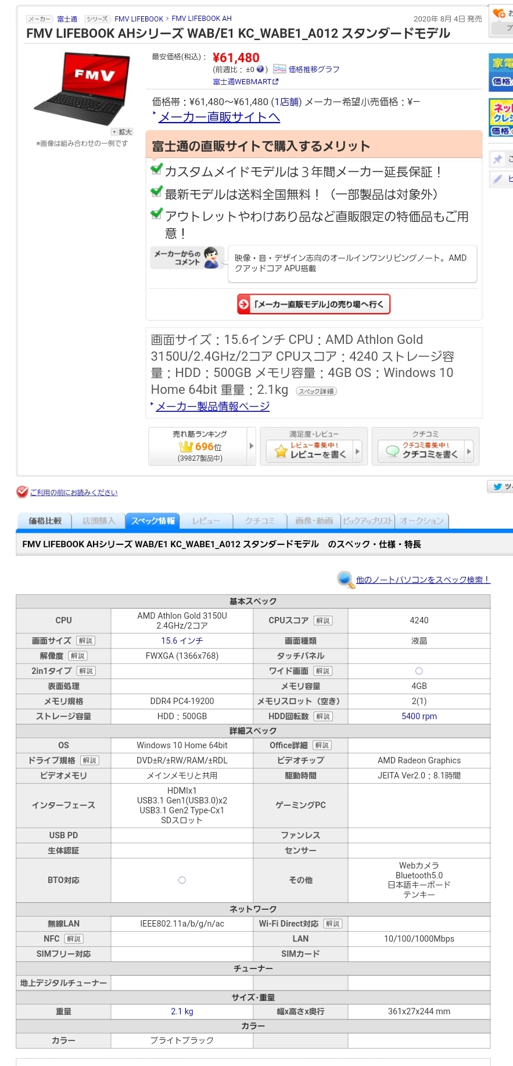Click the 家電 banner in right sidebar
Image resolution: width=513 pixels, height=1066 pixels.
pos(501,72)
